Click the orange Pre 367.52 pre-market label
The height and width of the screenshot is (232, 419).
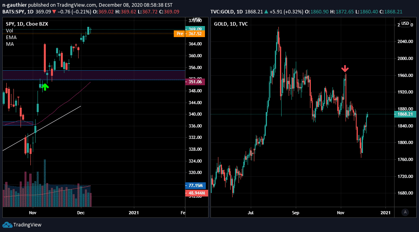(x=189, y=34)
